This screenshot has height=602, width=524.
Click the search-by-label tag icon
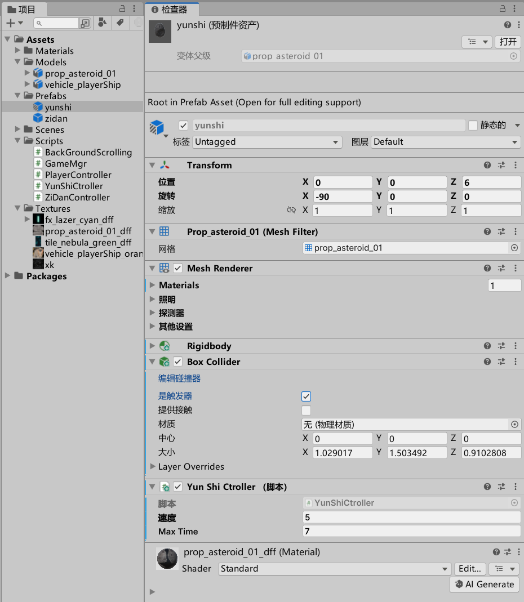[x=120, y=23]
